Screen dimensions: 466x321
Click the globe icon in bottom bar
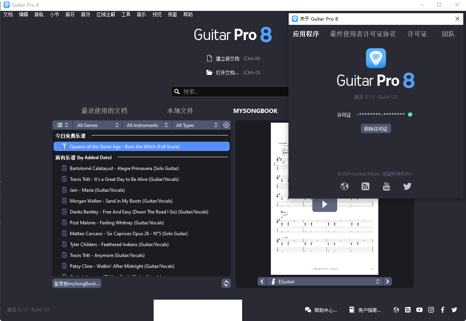coord(396,310)
